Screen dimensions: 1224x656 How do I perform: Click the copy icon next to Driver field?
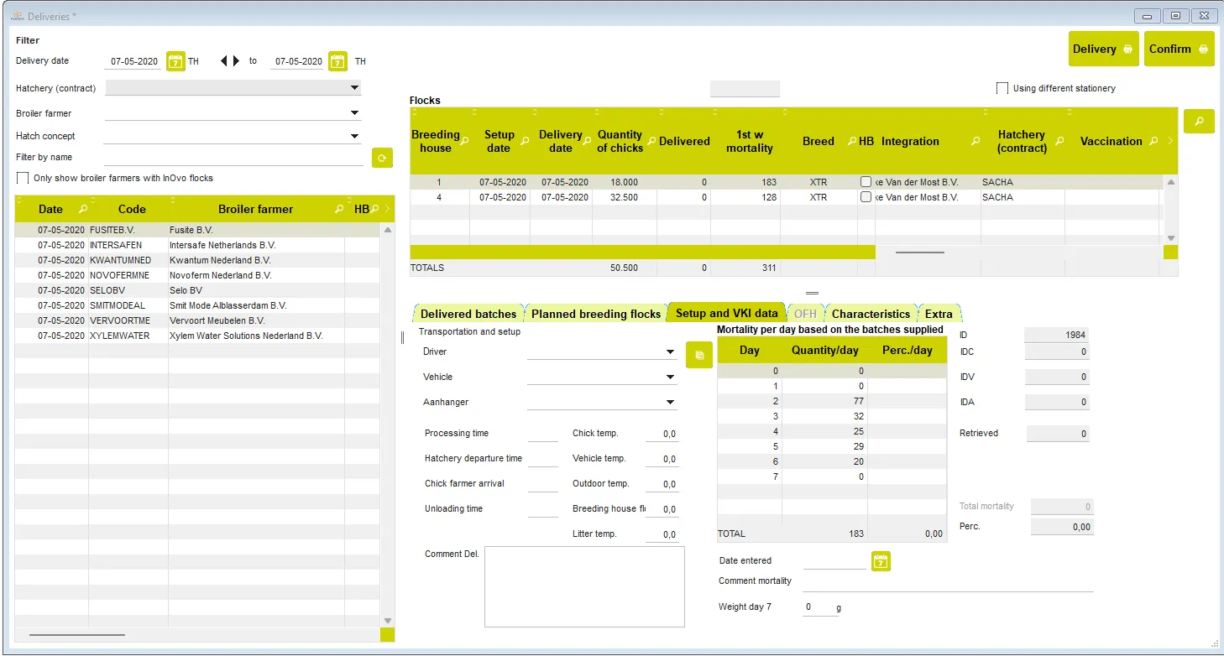[x=698, y=355]
